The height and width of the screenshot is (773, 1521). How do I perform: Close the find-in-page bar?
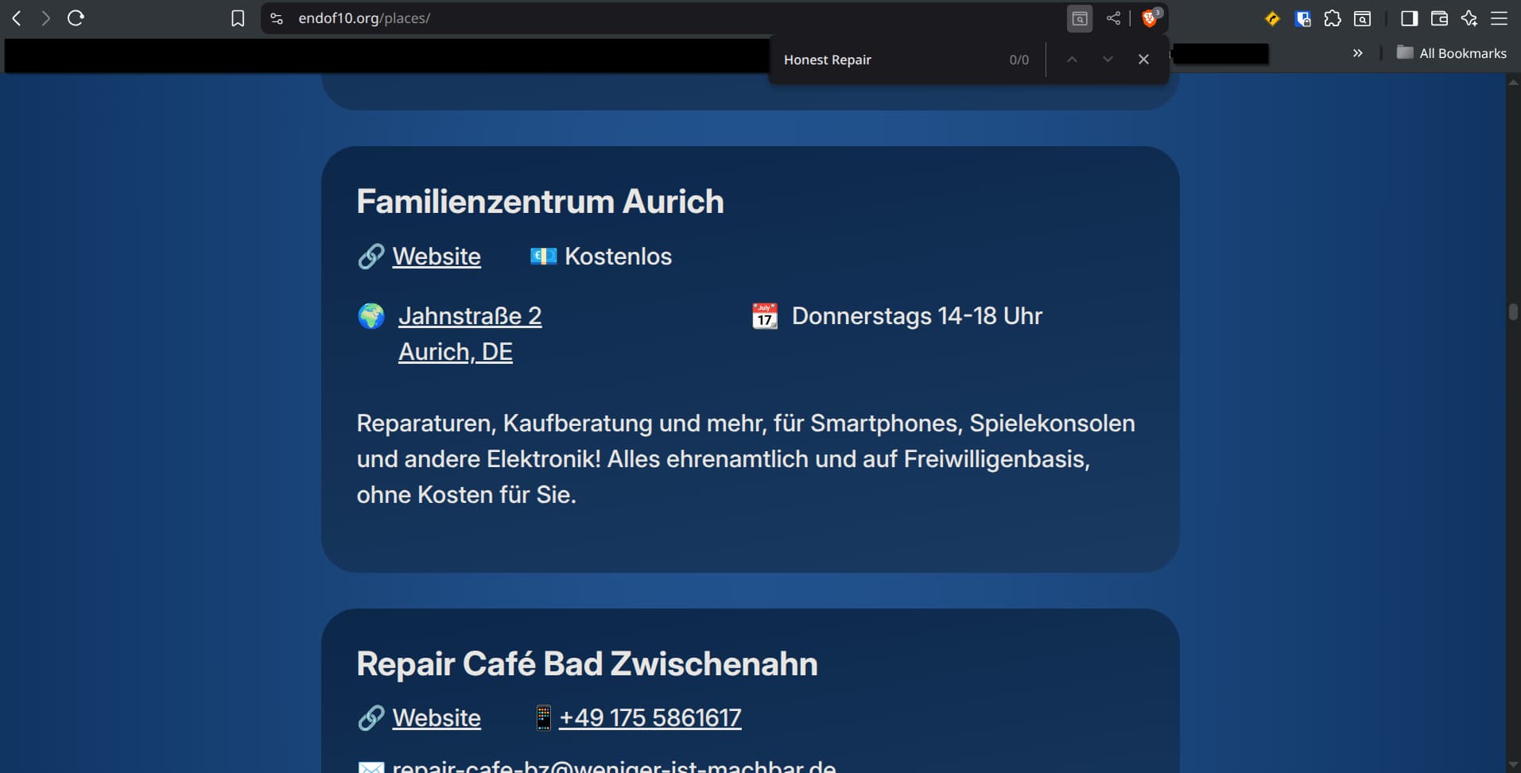point(1143,60)
